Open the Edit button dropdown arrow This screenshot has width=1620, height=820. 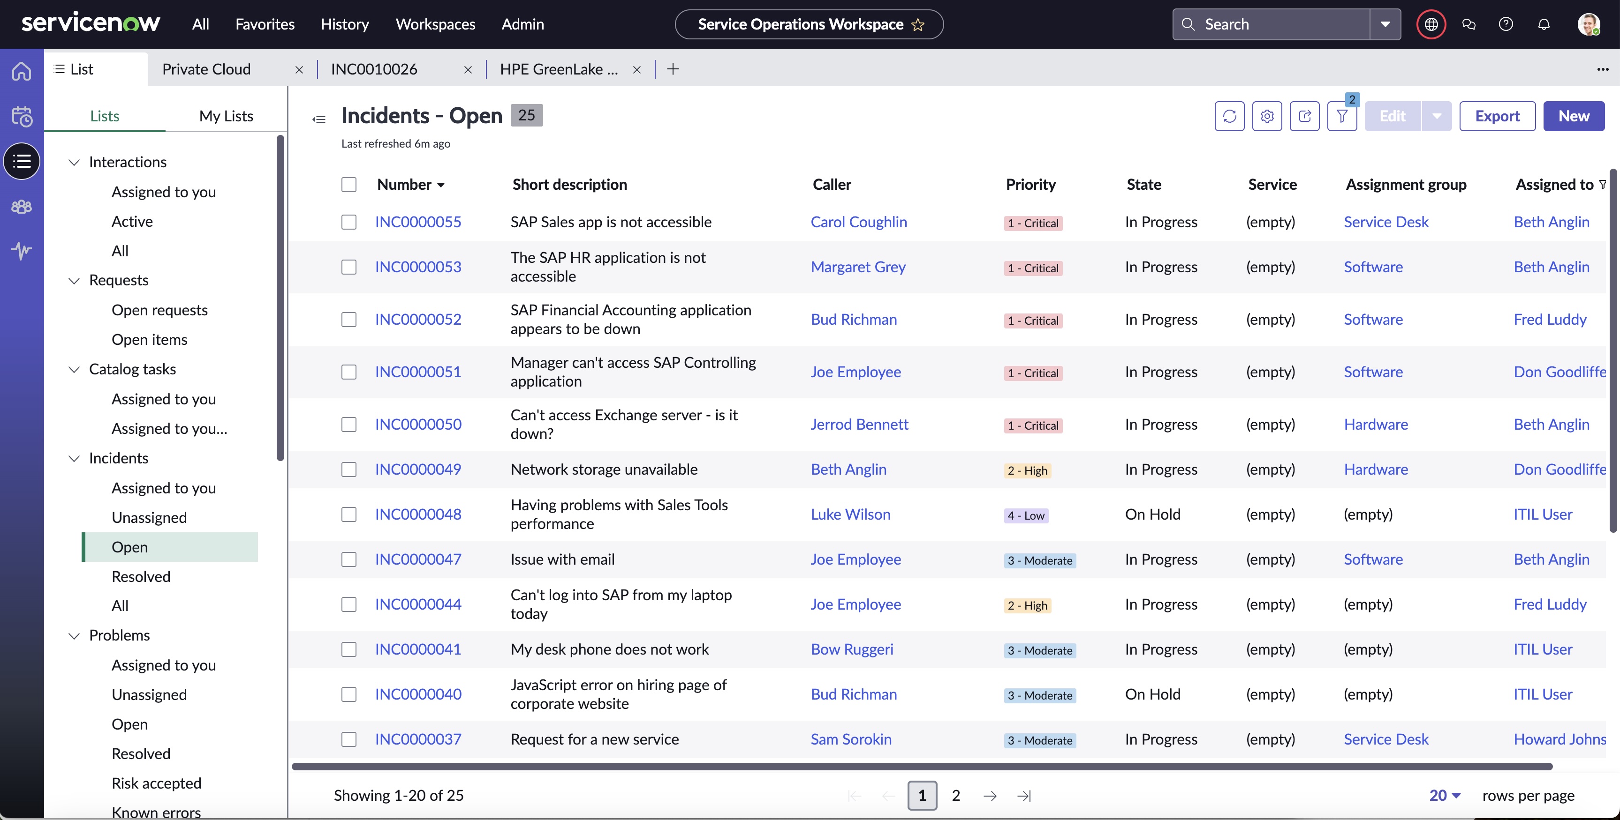tap(1436, 116)
